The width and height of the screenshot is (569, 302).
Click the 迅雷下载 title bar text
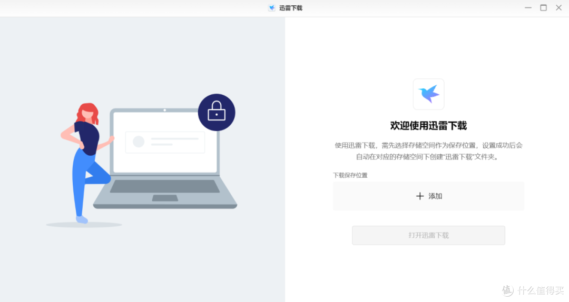pyautogui.click(x=291, y=8)
